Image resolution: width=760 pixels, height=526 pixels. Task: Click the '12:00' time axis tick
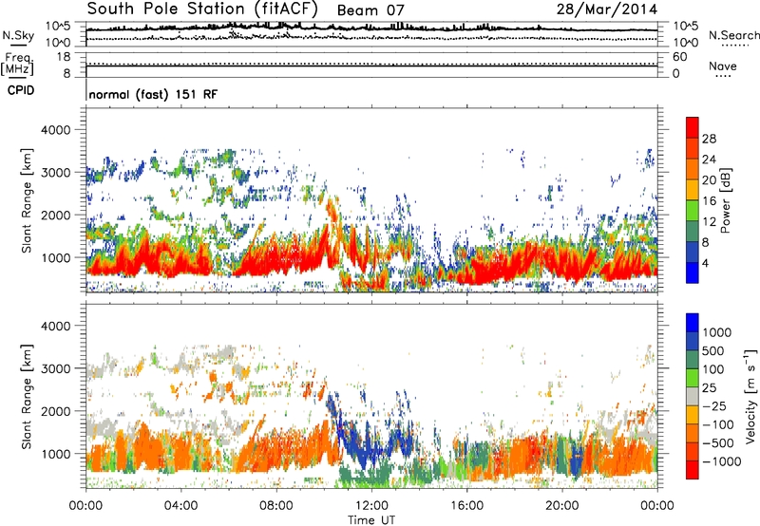tap(371, 506)
